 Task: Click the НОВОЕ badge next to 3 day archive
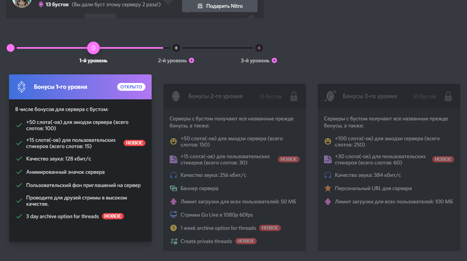point(113,216)
